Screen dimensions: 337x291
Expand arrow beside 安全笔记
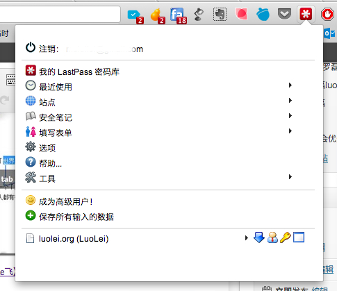tap(290, 116)
